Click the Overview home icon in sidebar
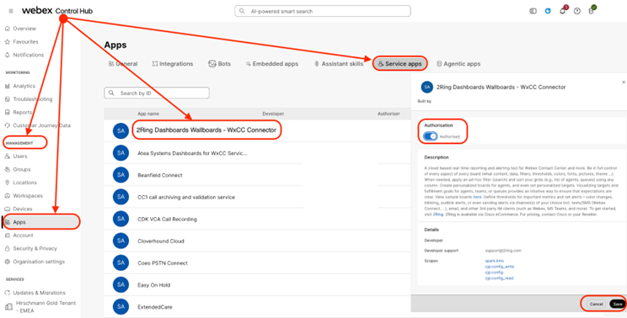The height and width of the screenshot is (318, 627). [x=8, y=29]
